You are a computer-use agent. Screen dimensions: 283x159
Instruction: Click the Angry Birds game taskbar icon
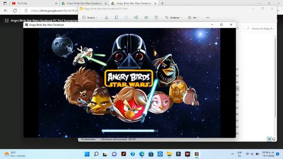[197, 154]
